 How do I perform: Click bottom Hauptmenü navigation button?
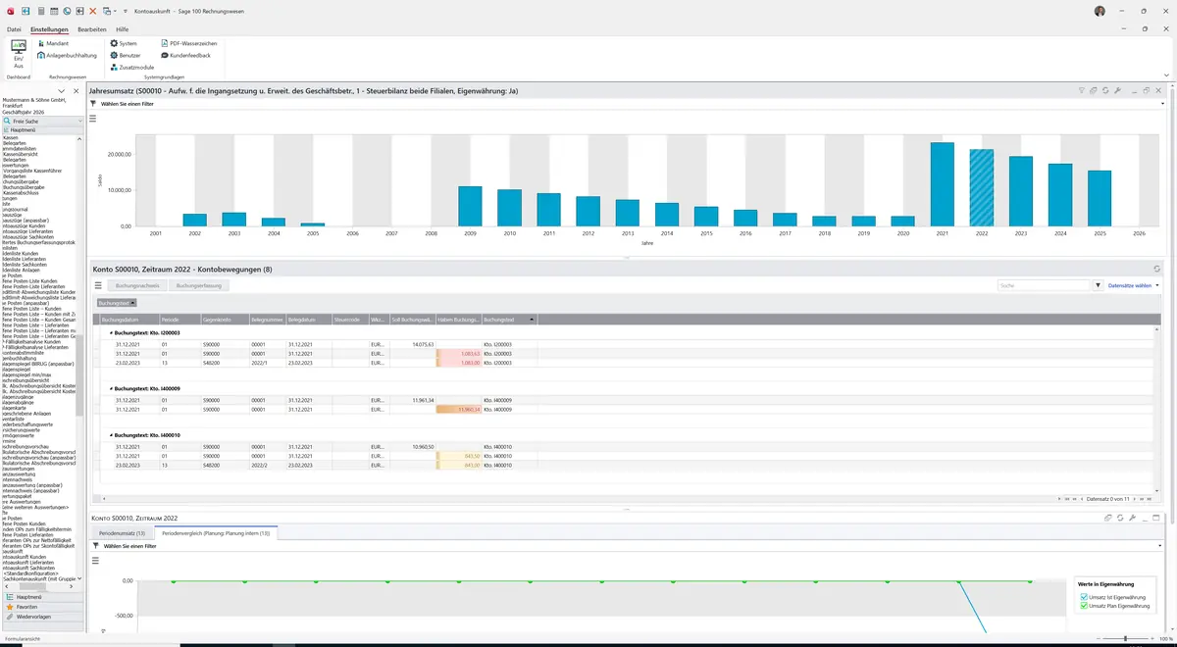pyautogui.click(x=41, y=596)
